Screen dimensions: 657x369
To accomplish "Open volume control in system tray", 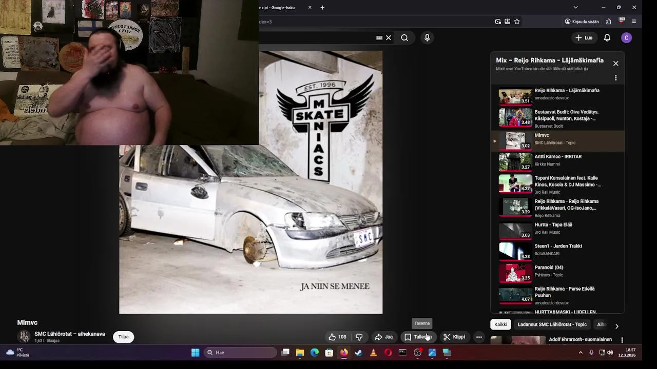I will click(x=610, y=353).
